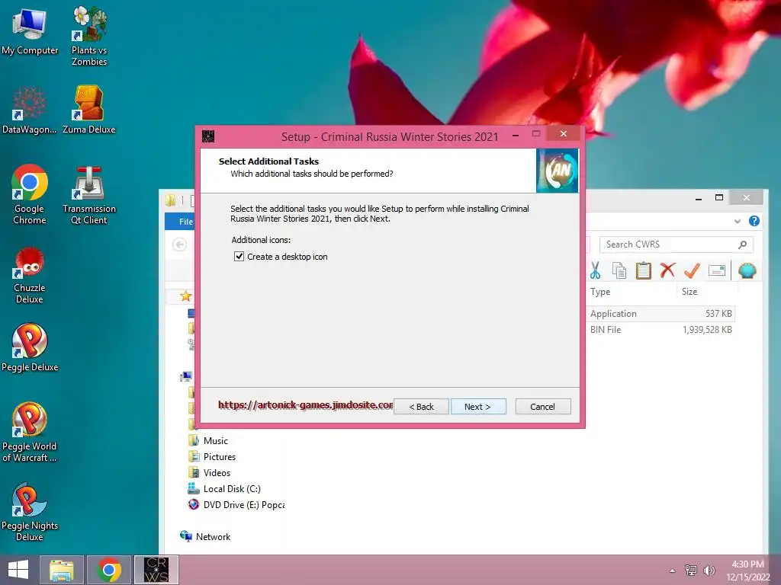This screenshot has width=781, height=585.
Task: Select the BIN File row
Action: coord(660,329)
